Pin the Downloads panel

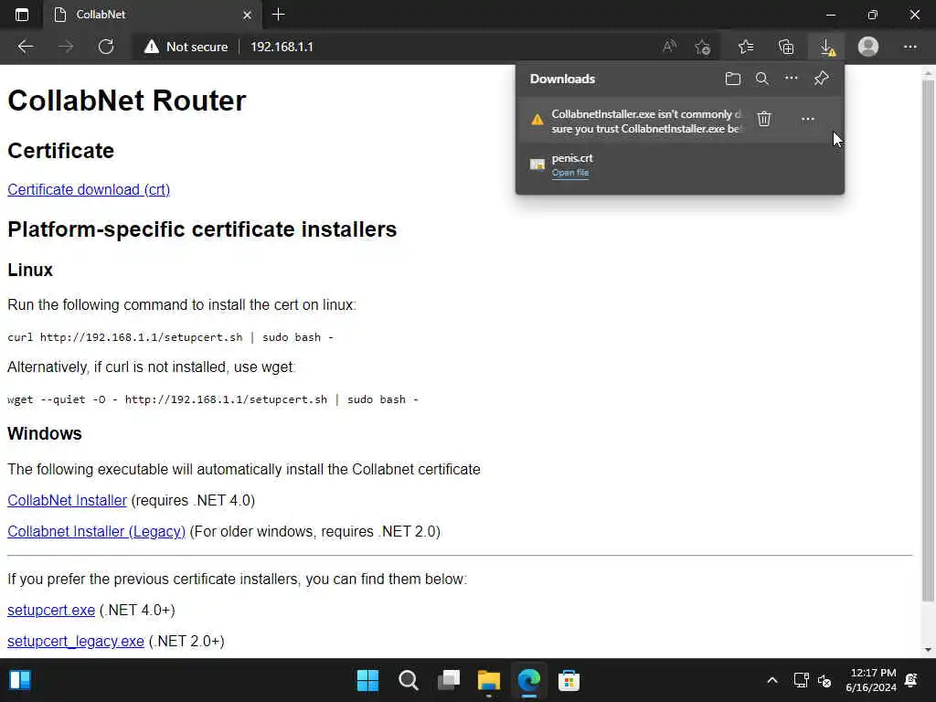[822, 79]
